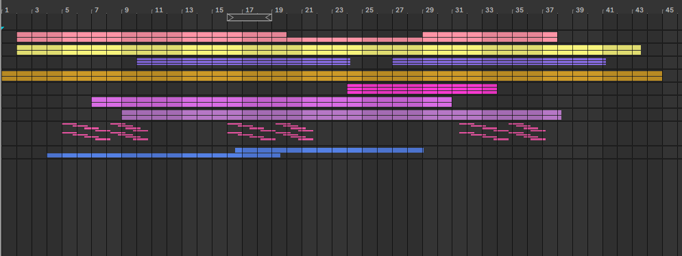Select the light violet clip starting at bar 7
This screenshot has width=682, height=256.
click(x=272, y=102)
